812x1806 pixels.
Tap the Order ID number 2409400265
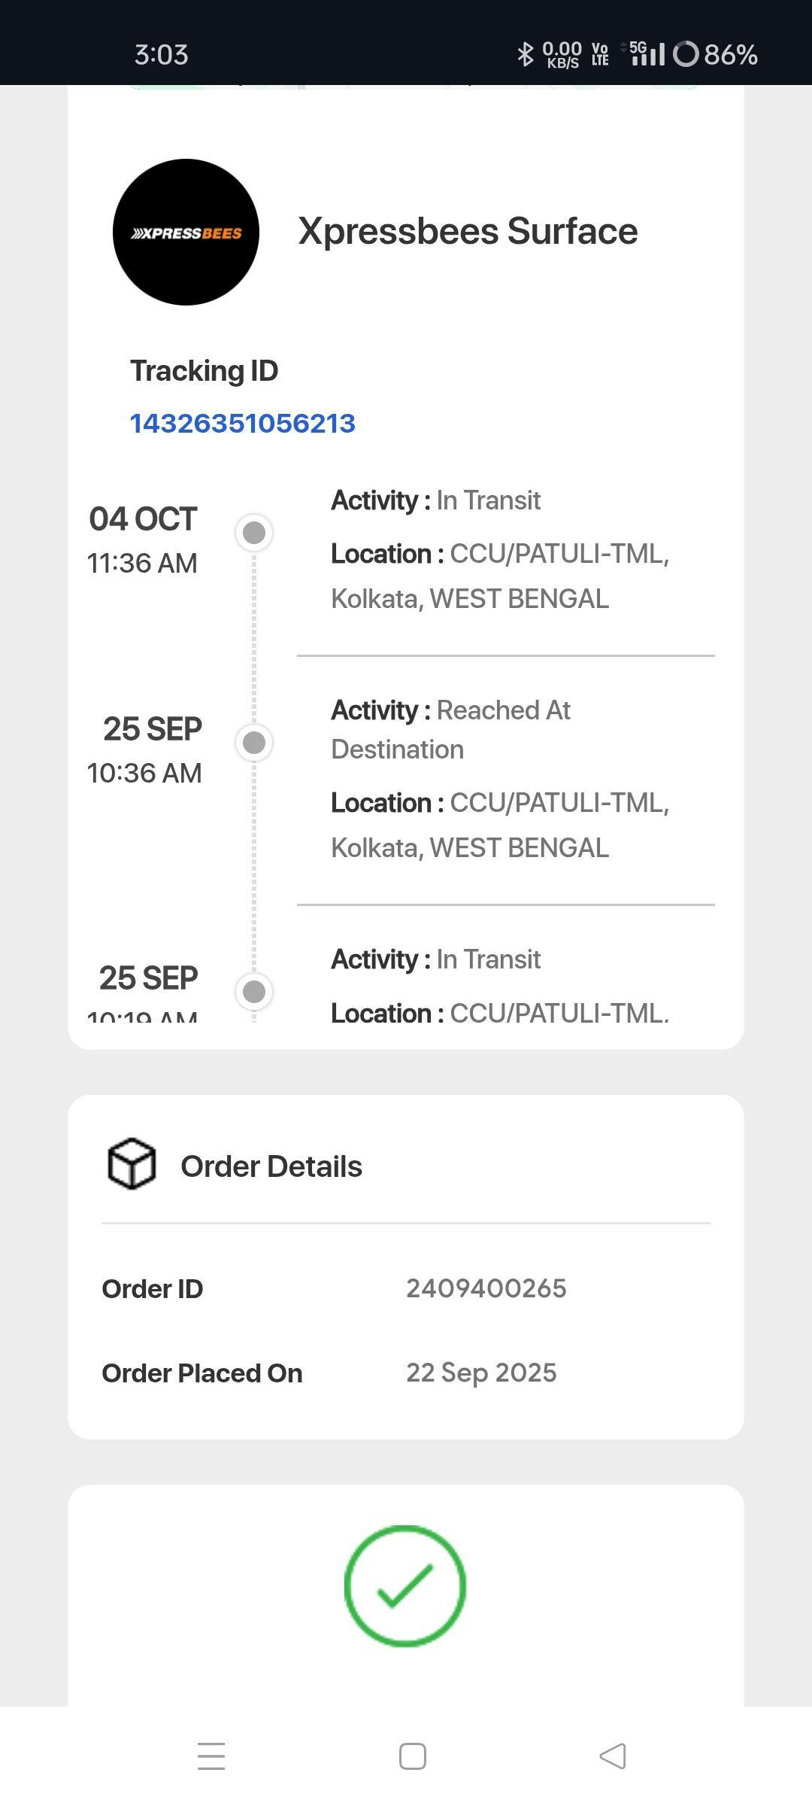(486, 1288)
